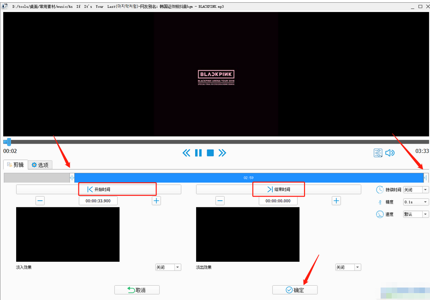430x300 pixels.
Task: Open the equalizer settings icon
Action: (x=378, y=153)
